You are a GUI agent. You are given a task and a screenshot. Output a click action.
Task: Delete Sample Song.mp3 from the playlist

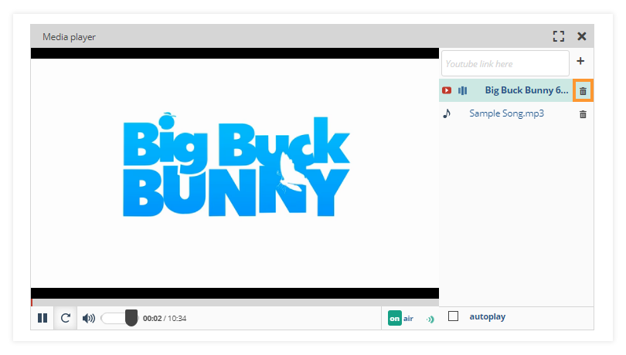(x=583, y=114)
